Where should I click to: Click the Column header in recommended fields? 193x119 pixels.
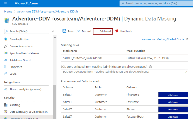tap(132, 87)
